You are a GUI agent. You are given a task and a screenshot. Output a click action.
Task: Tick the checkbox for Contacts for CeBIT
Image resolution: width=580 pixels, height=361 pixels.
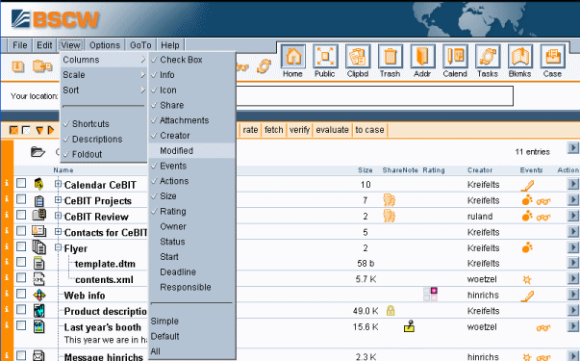(21, 231)
